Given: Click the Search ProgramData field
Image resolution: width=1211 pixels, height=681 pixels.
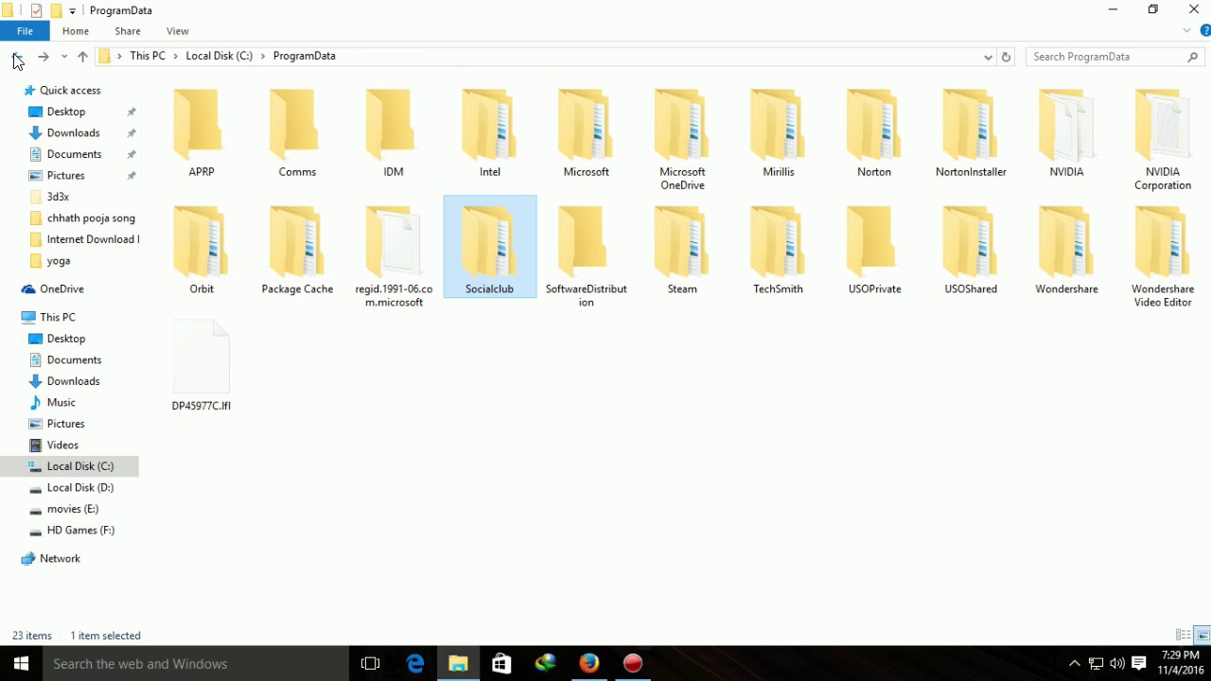Looking at the screenshot, I should tap(1116, 57).
